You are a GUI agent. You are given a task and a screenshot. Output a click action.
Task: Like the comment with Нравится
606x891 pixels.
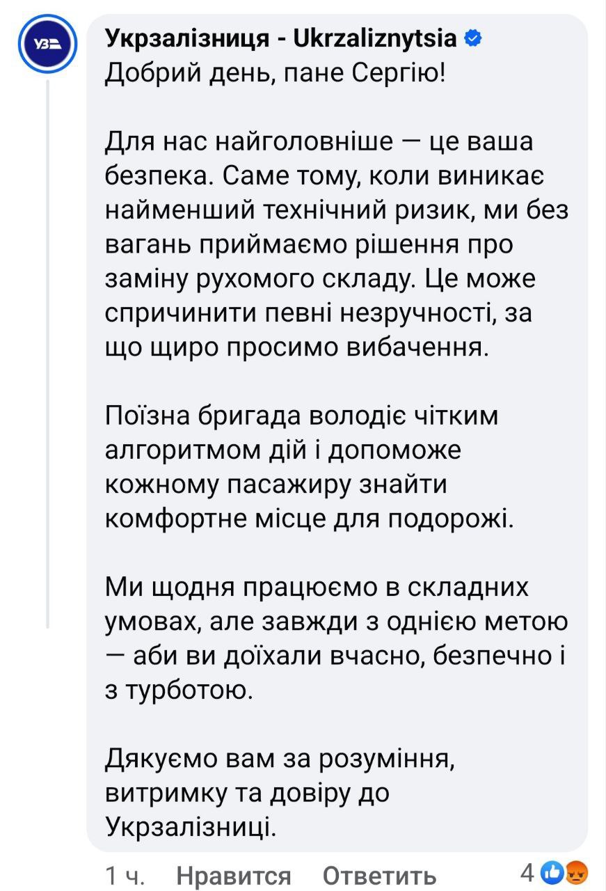[x=234, y=874]
